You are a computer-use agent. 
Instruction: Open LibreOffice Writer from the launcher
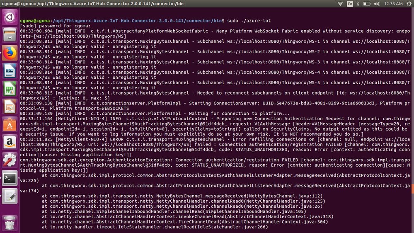10,71
